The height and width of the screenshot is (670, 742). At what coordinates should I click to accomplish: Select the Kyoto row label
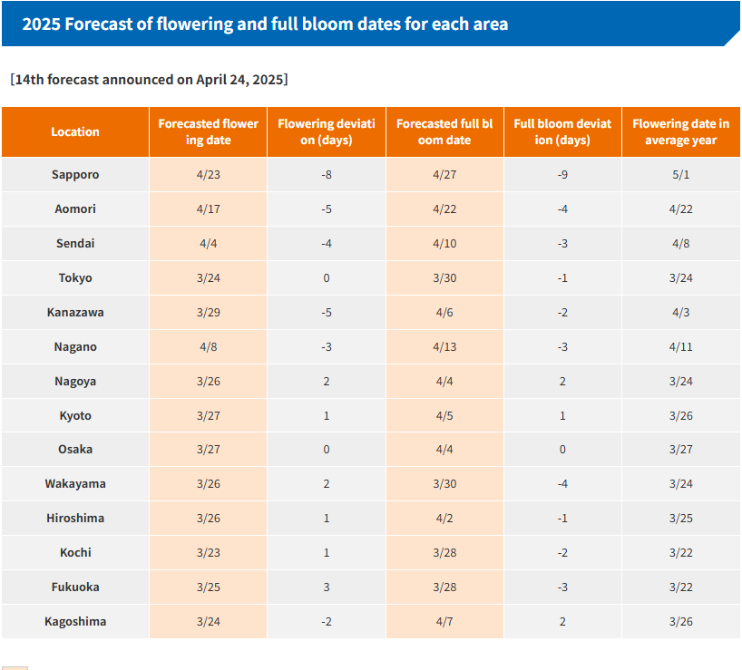(75, 415)
